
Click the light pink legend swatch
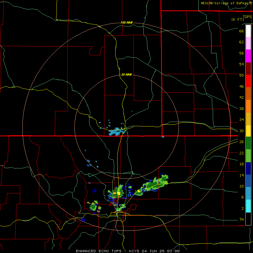click(x=248, y=43)
